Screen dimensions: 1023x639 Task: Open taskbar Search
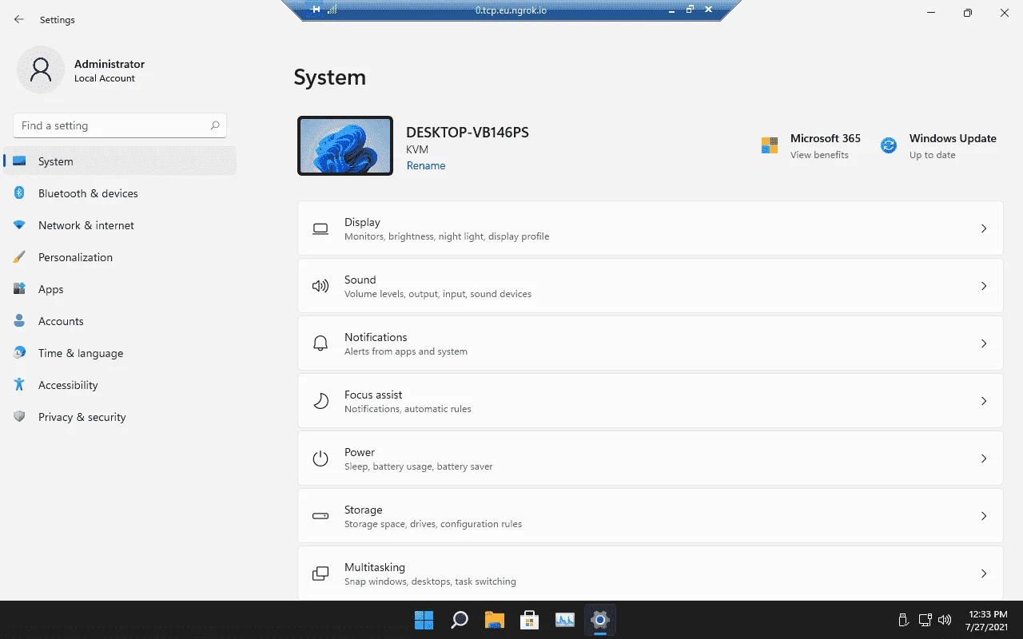point(460,620)
